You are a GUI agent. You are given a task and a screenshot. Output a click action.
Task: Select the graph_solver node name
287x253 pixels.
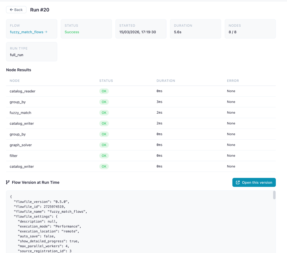click(21, 145)
